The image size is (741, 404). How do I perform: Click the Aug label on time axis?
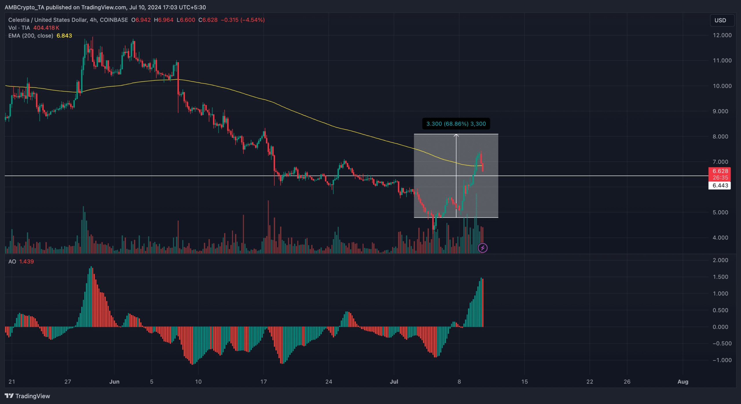(683, 382)
